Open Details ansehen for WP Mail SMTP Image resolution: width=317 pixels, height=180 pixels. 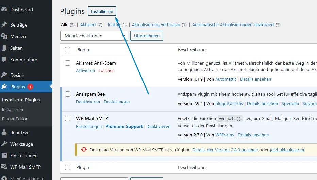253,135
